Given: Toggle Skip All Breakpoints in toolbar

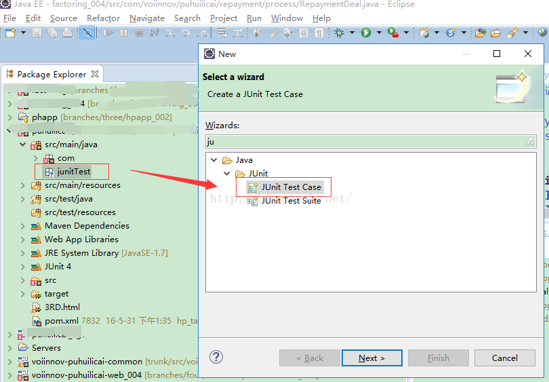Looking at the screenshot, I should pos(87,33).
